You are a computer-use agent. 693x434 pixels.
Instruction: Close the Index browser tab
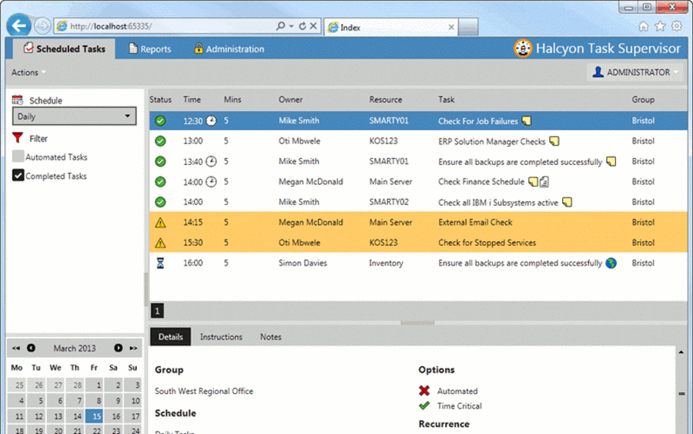click(451, 27)
